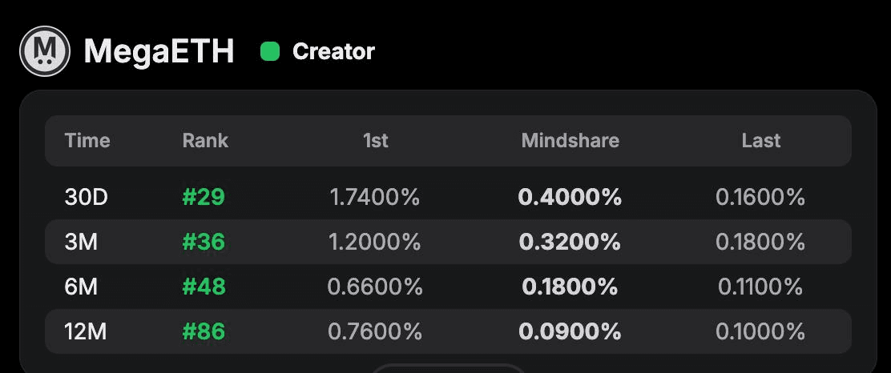Open the #86 rank entry
The height and width of the screenshot is (373, 891).
(x=204, y=331)
